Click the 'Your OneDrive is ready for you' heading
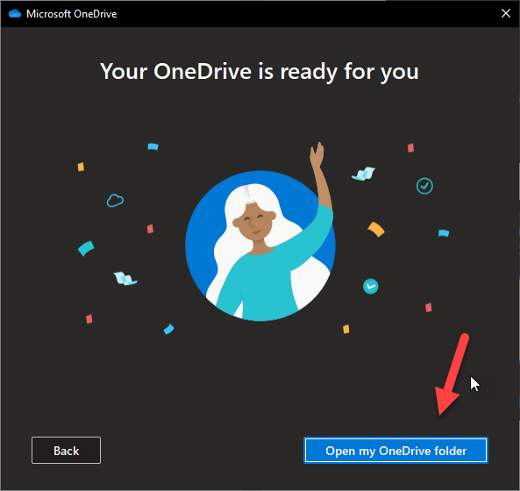The height and width of the screenshot is (491, 520). pos(260,72)
